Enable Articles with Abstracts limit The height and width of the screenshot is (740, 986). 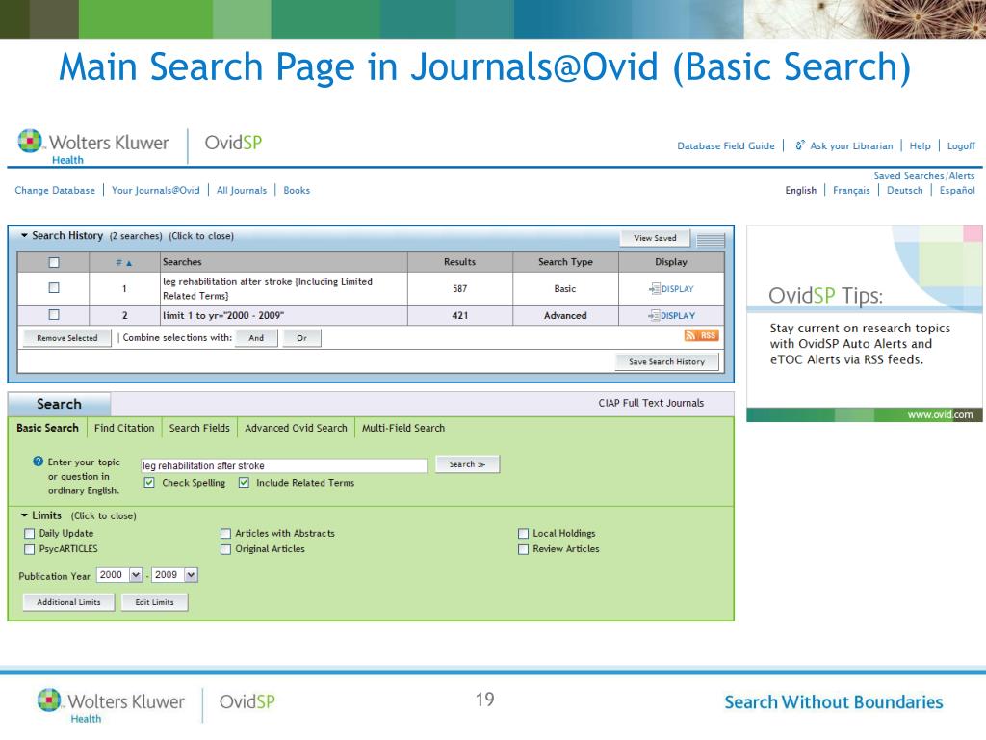(225, 534)
